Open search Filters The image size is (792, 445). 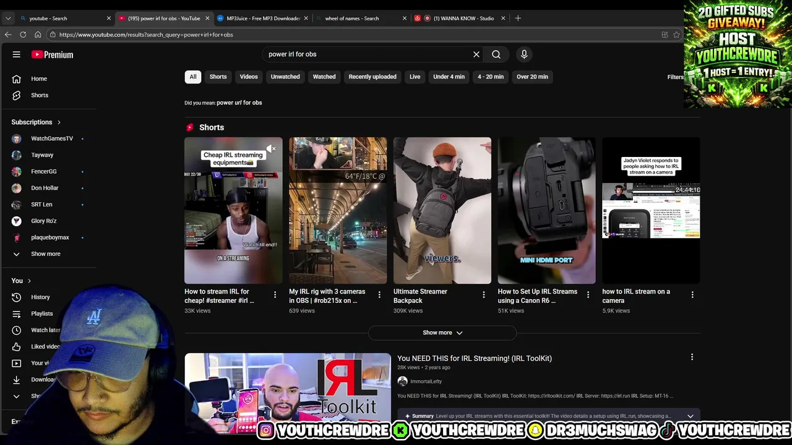point(675,77)
